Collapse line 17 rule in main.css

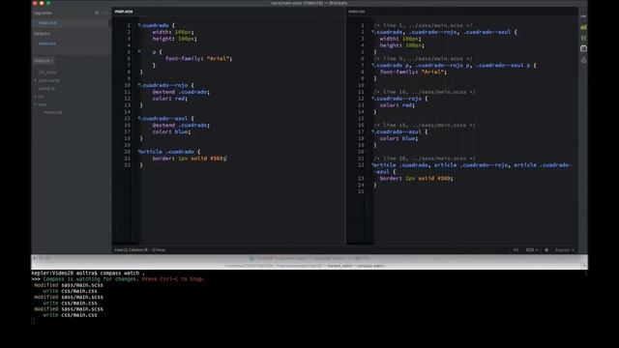click(373, 131)
